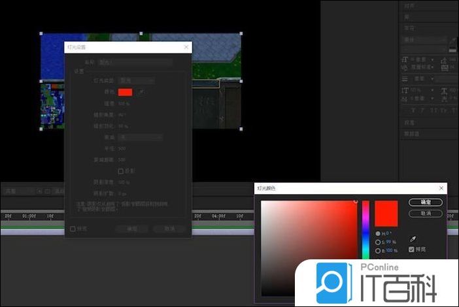This screenshot has width=459, height=307.
Task: Confirm the color with the 确定 button
Action: (426, 202)
